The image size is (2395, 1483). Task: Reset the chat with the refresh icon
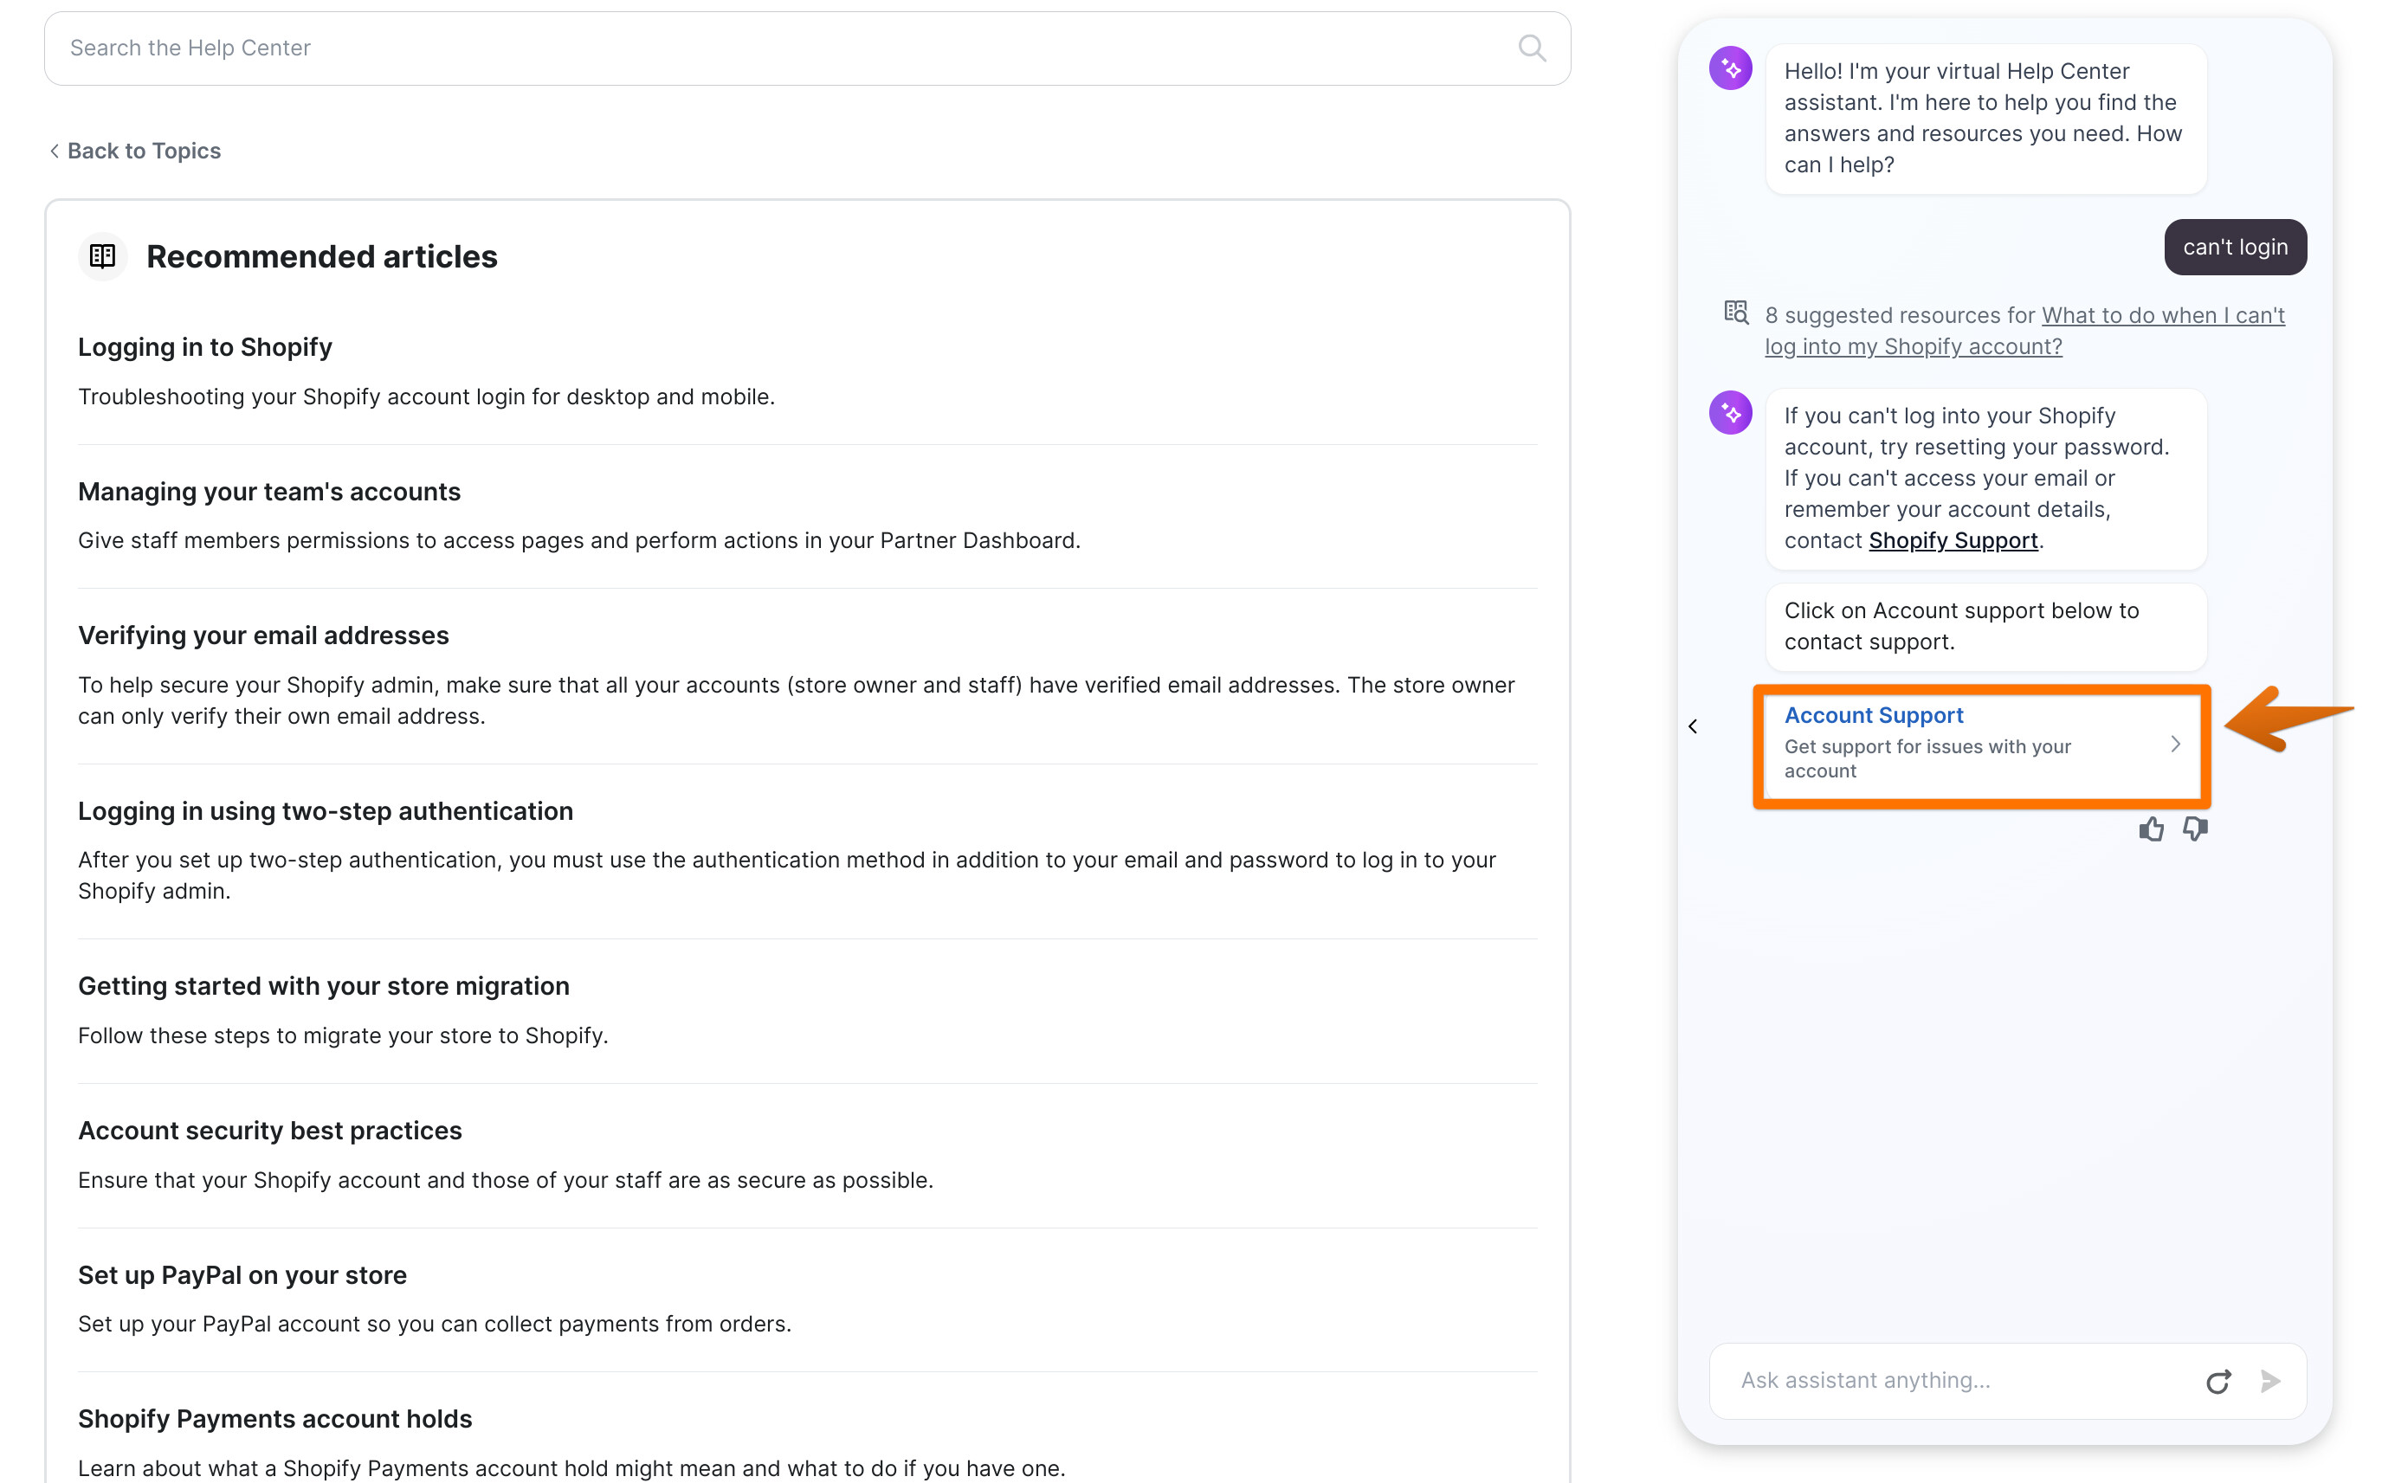point(2218,1381)
